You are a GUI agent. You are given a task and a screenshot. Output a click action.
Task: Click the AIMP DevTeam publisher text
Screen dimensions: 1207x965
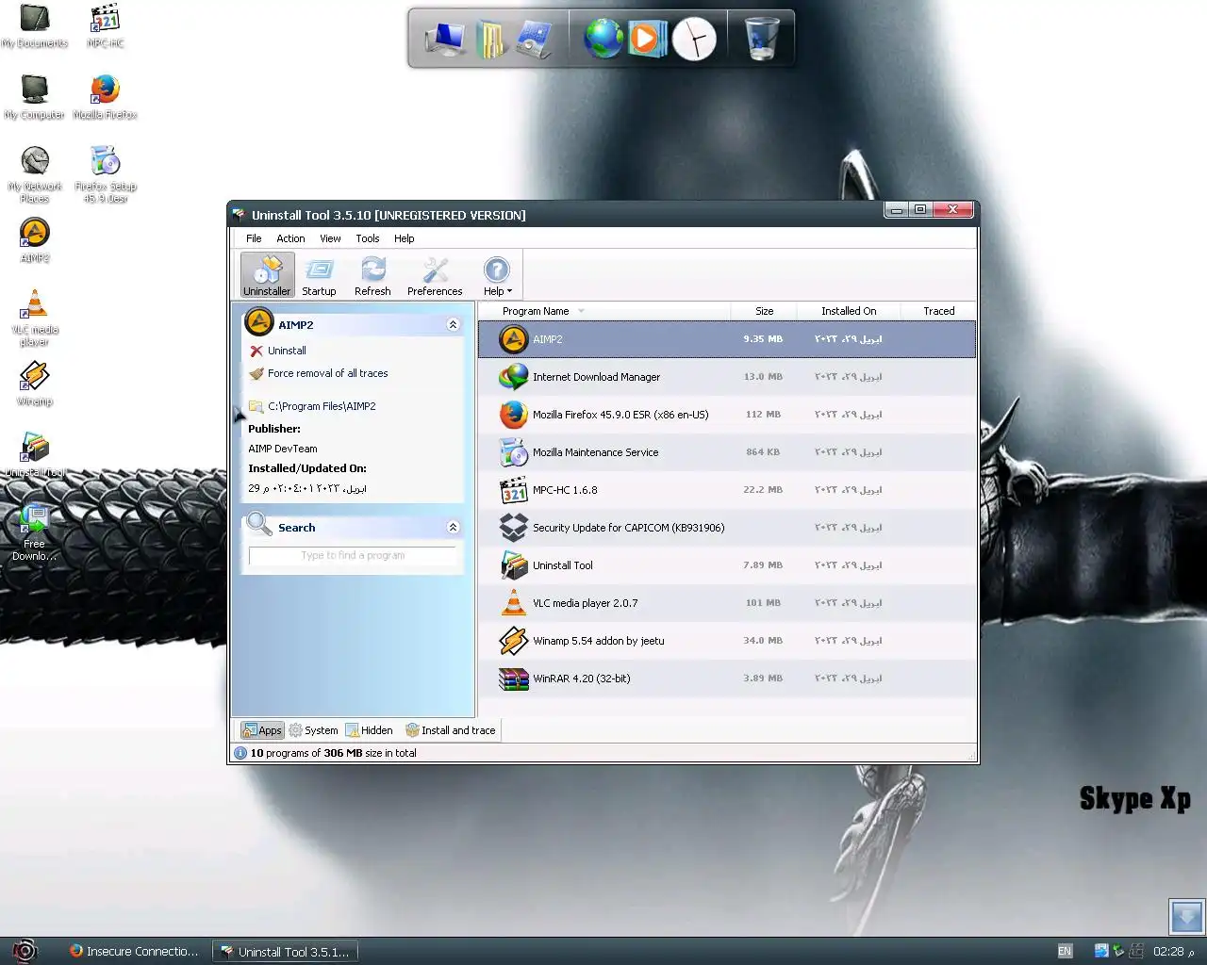coord(283,449)
